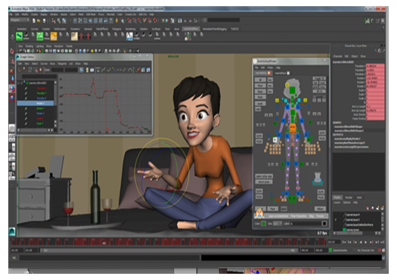Click the black swatch beside the Label field
Screen dimensions: 397x280
pos(324,223)
